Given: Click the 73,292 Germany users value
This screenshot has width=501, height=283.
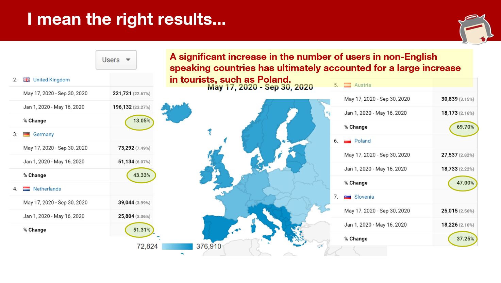Looking at the screenshot, I should pyautogui.click(x=126, y=148).
